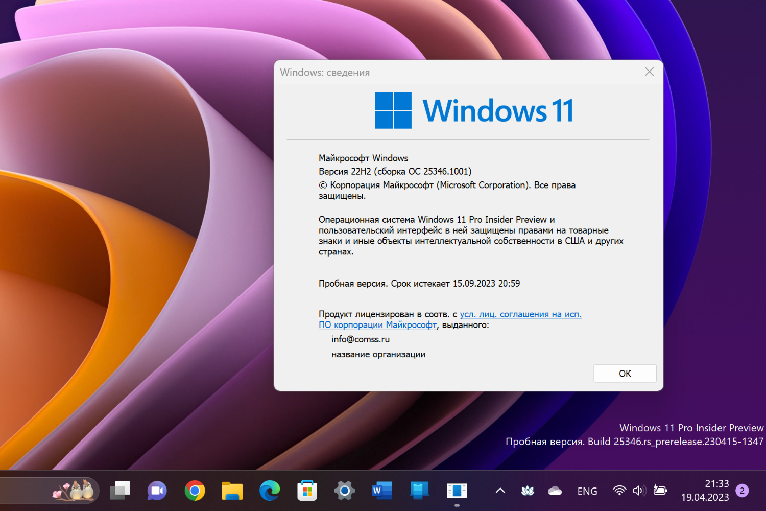Open the DNS lotus tray icon
Image resolution: width=766 pixels, height=511 pixels.
[x=527, y=491]
